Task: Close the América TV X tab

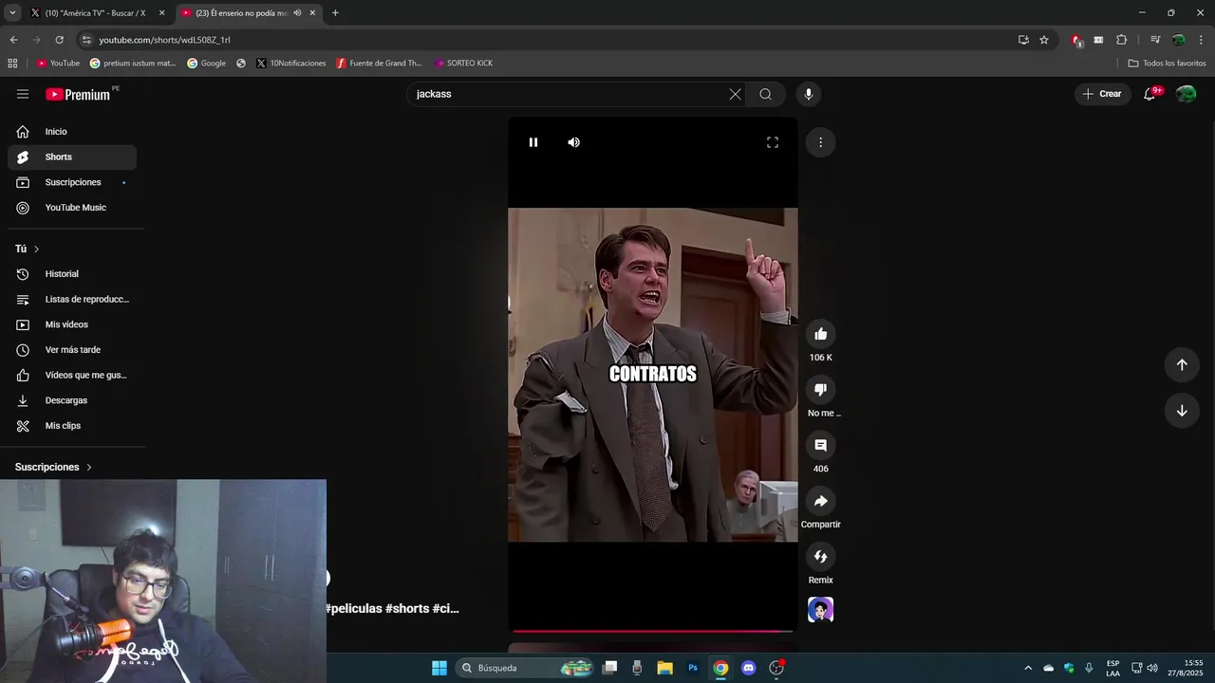Action: click(x=161, y=13)
